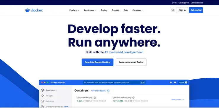Click the green maximize dot of Docker Desktop
219x108 pixels.
pyautogui.click(x=48, y=82)
